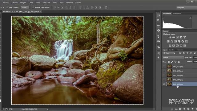Screen dimensions: 197x111
Task: Lock image pixels with brush icon
Action: click(x=172, y=62)
